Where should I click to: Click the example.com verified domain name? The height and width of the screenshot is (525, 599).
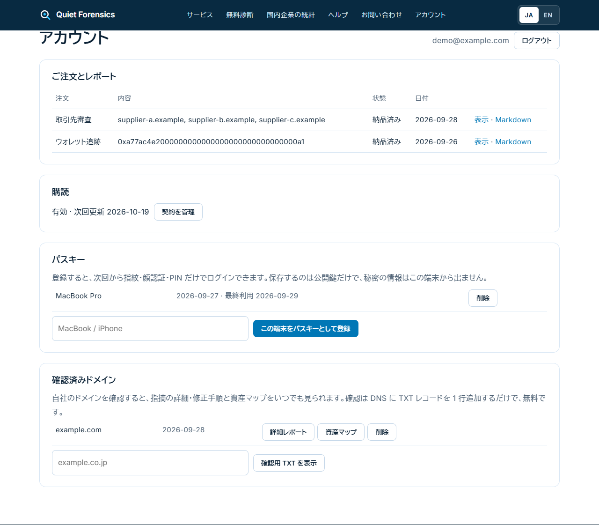79,430
